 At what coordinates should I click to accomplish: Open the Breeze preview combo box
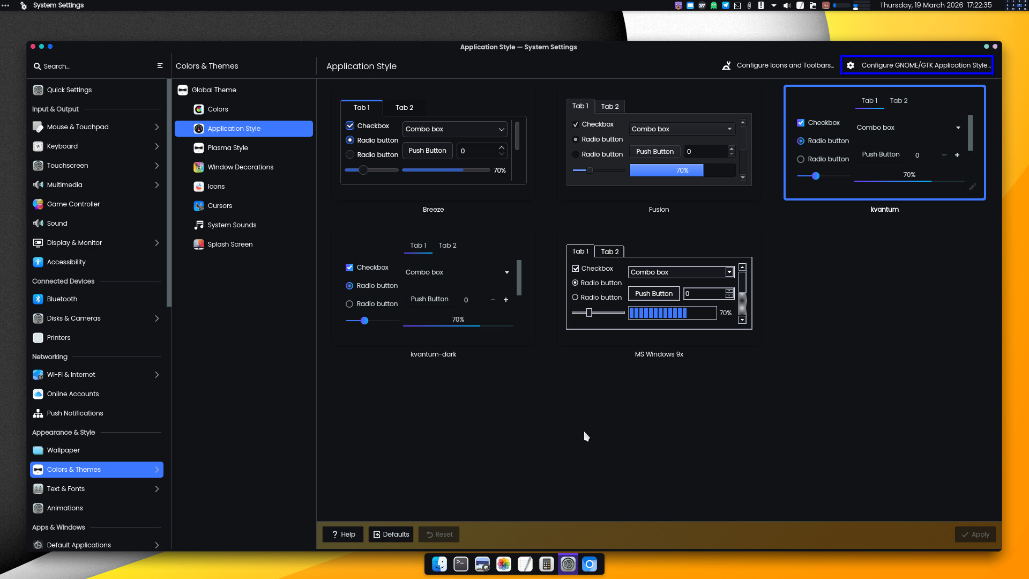[454, 129]
